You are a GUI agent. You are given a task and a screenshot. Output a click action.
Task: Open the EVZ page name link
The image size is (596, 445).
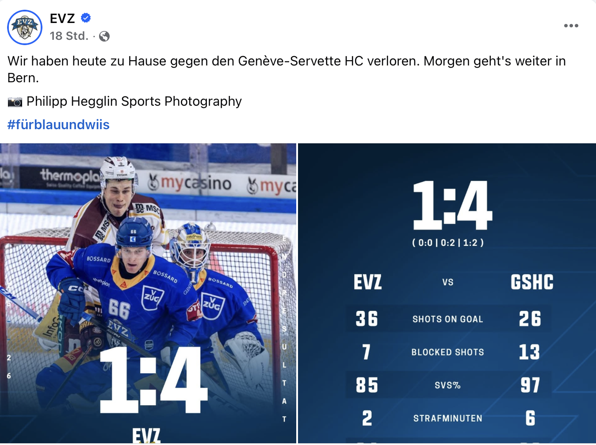(x=62, y=19)
